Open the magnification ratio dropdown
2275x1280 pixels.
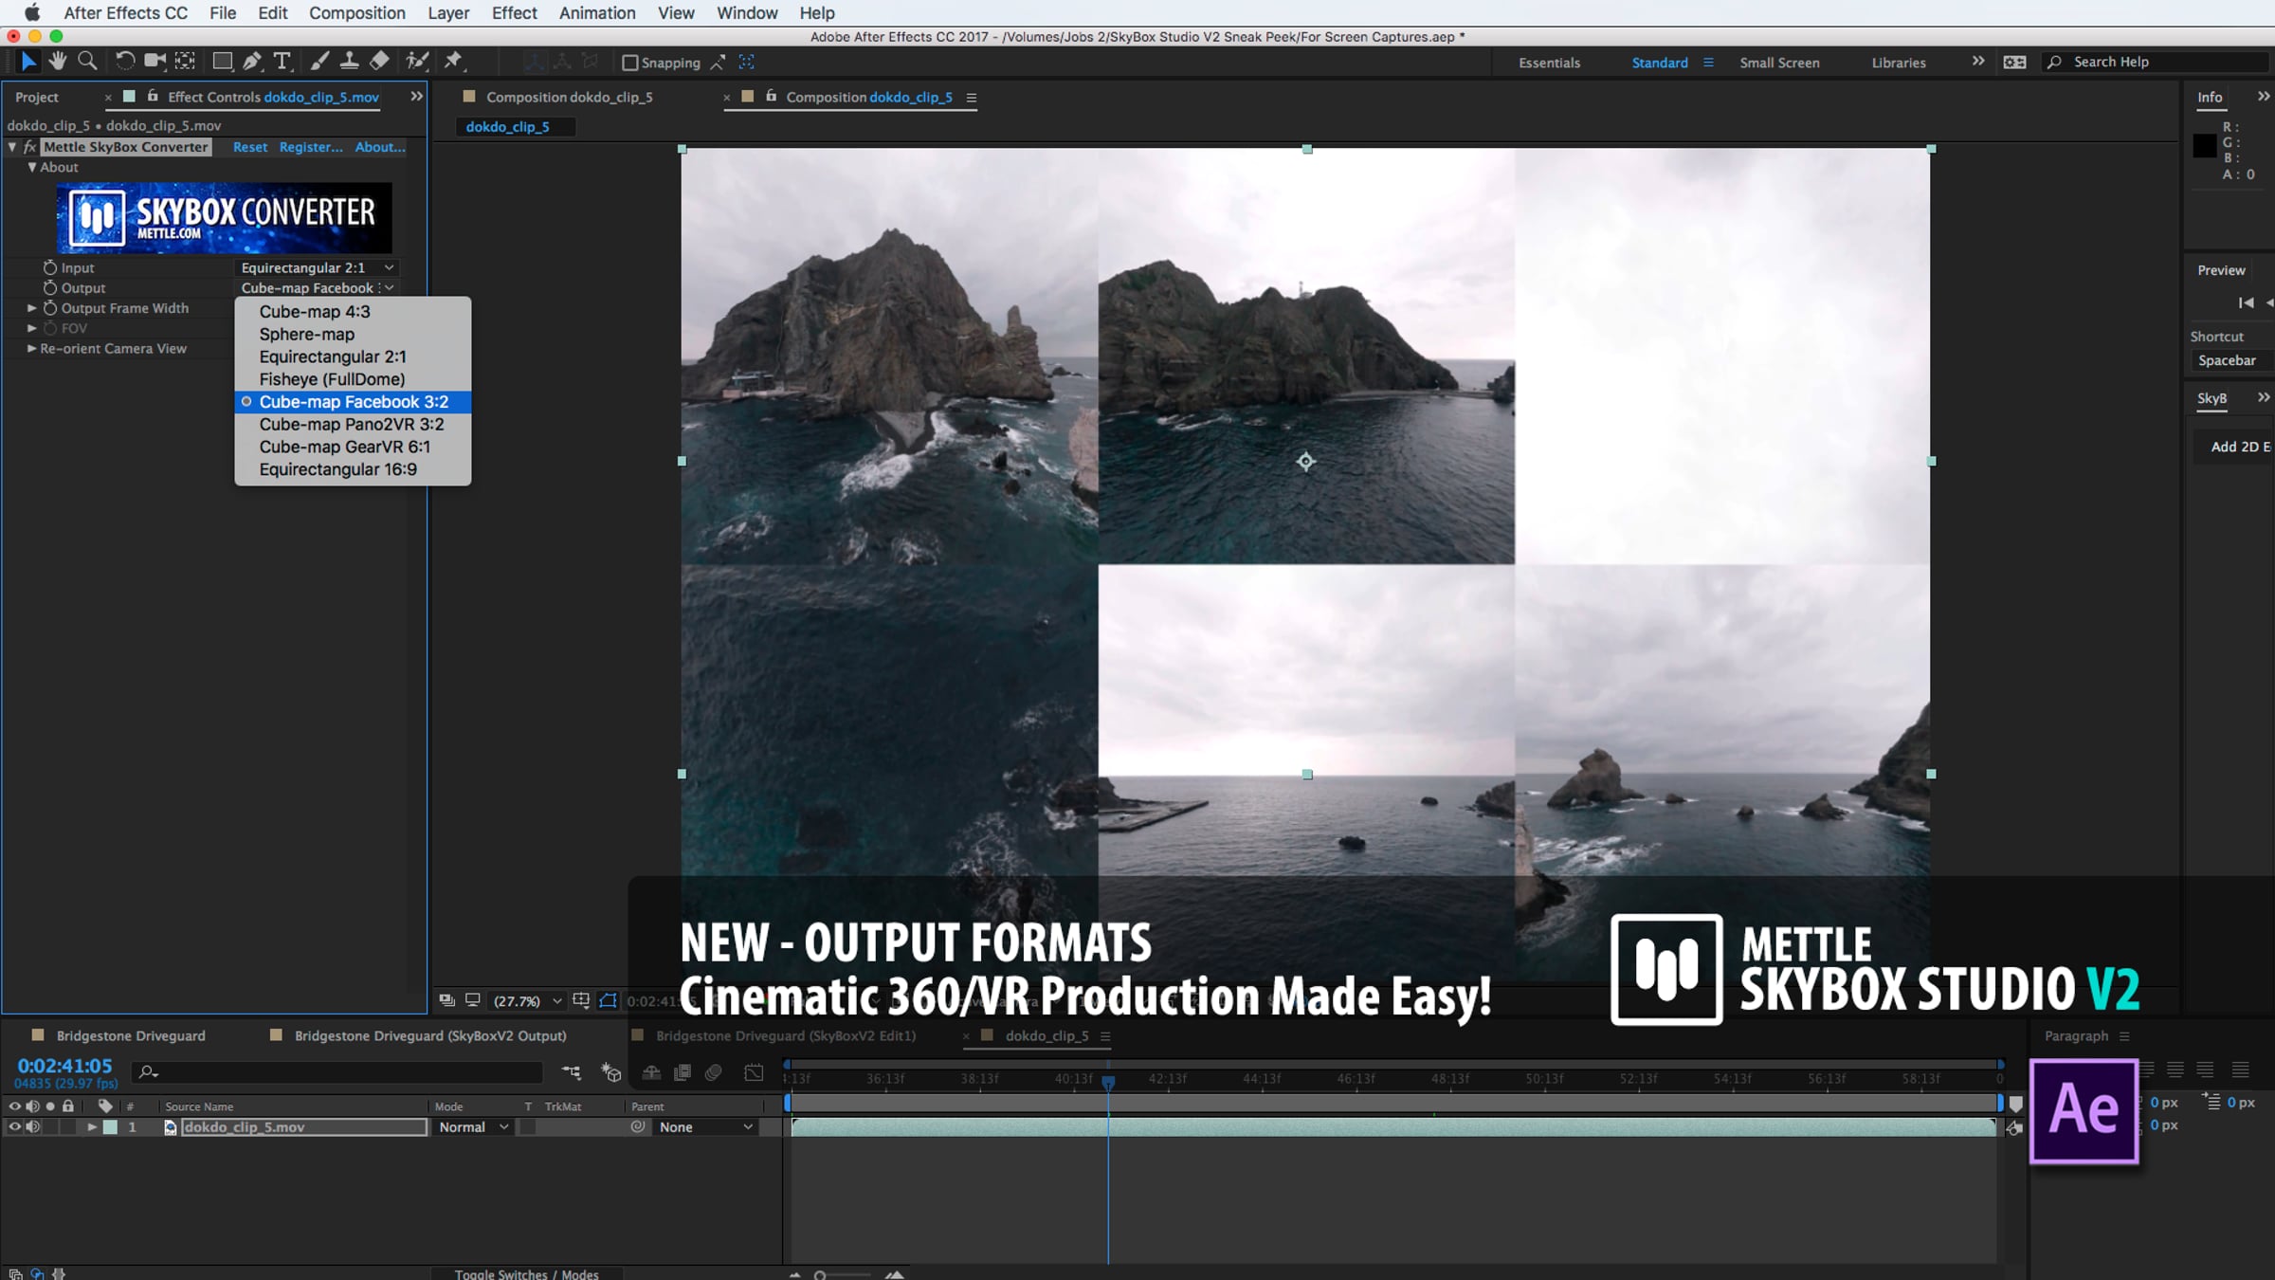[x=528, y=1000]
